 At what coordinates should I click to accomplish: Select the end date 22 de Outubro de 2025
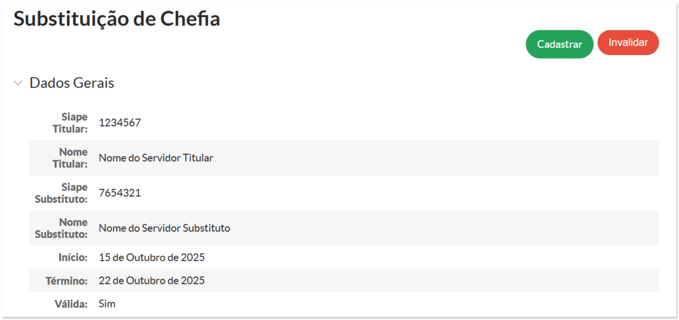pos(151,281)
